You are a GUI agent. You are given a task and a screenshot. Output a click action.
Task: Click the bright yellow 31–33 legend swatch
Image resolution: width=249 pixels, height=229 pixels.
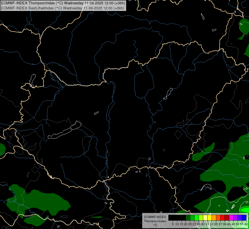click(x=210, y=218)
